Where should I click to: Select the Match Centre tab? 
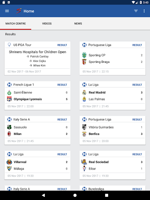(x=16, y=23)
